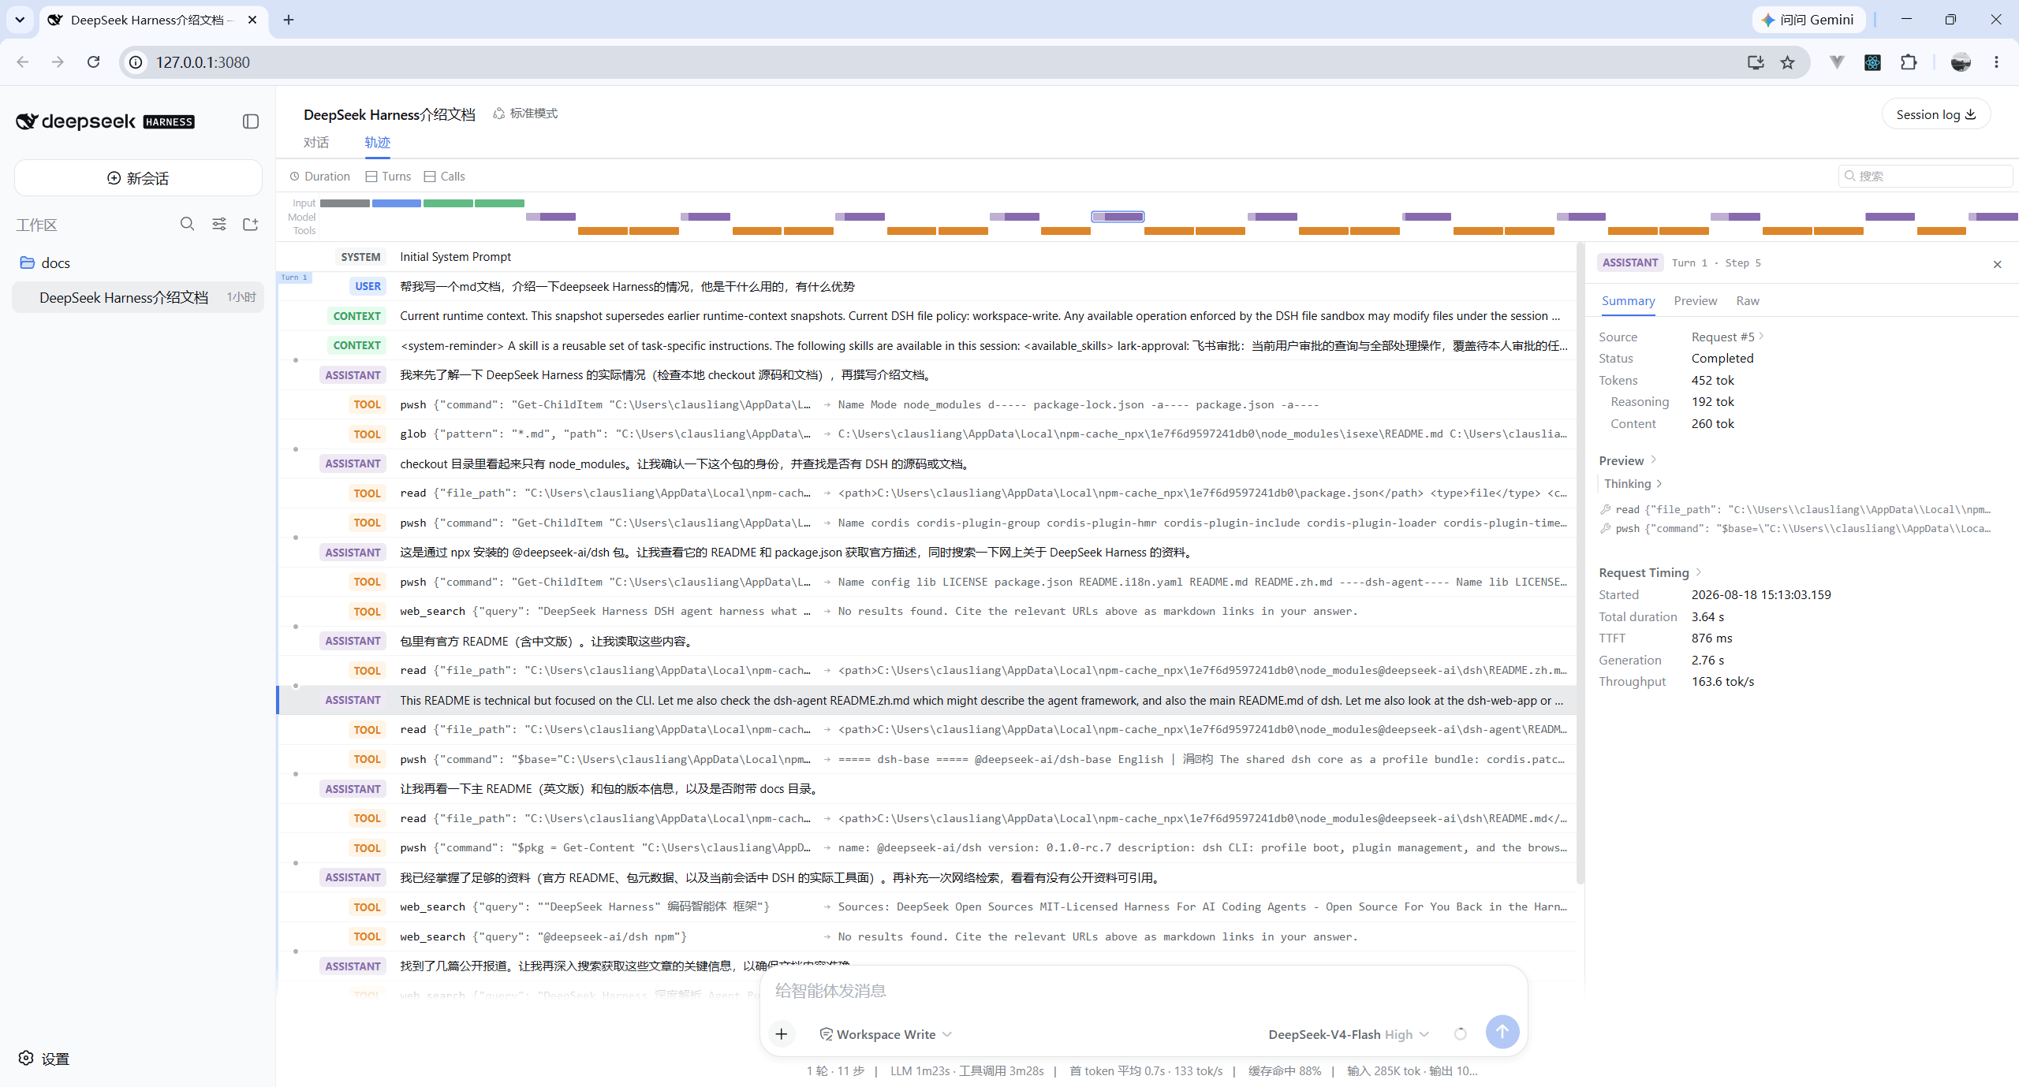2019x1087 pixels.
Task: Open the glob tool call row
Action: (926, 434)
